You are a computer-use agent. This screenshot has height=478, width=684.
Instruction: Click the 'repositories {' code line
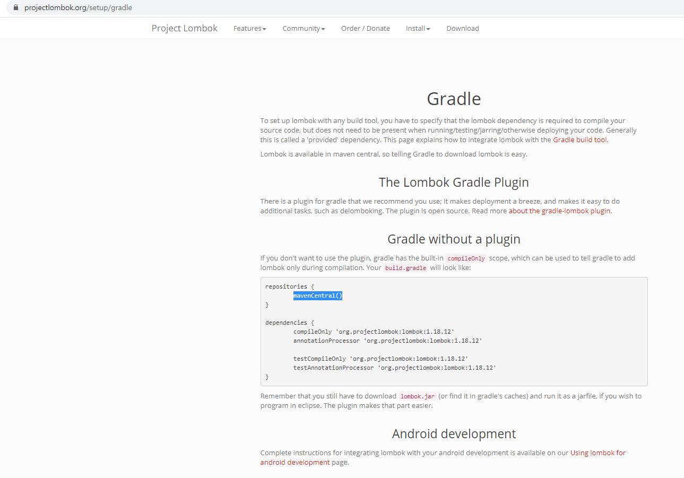290,286
